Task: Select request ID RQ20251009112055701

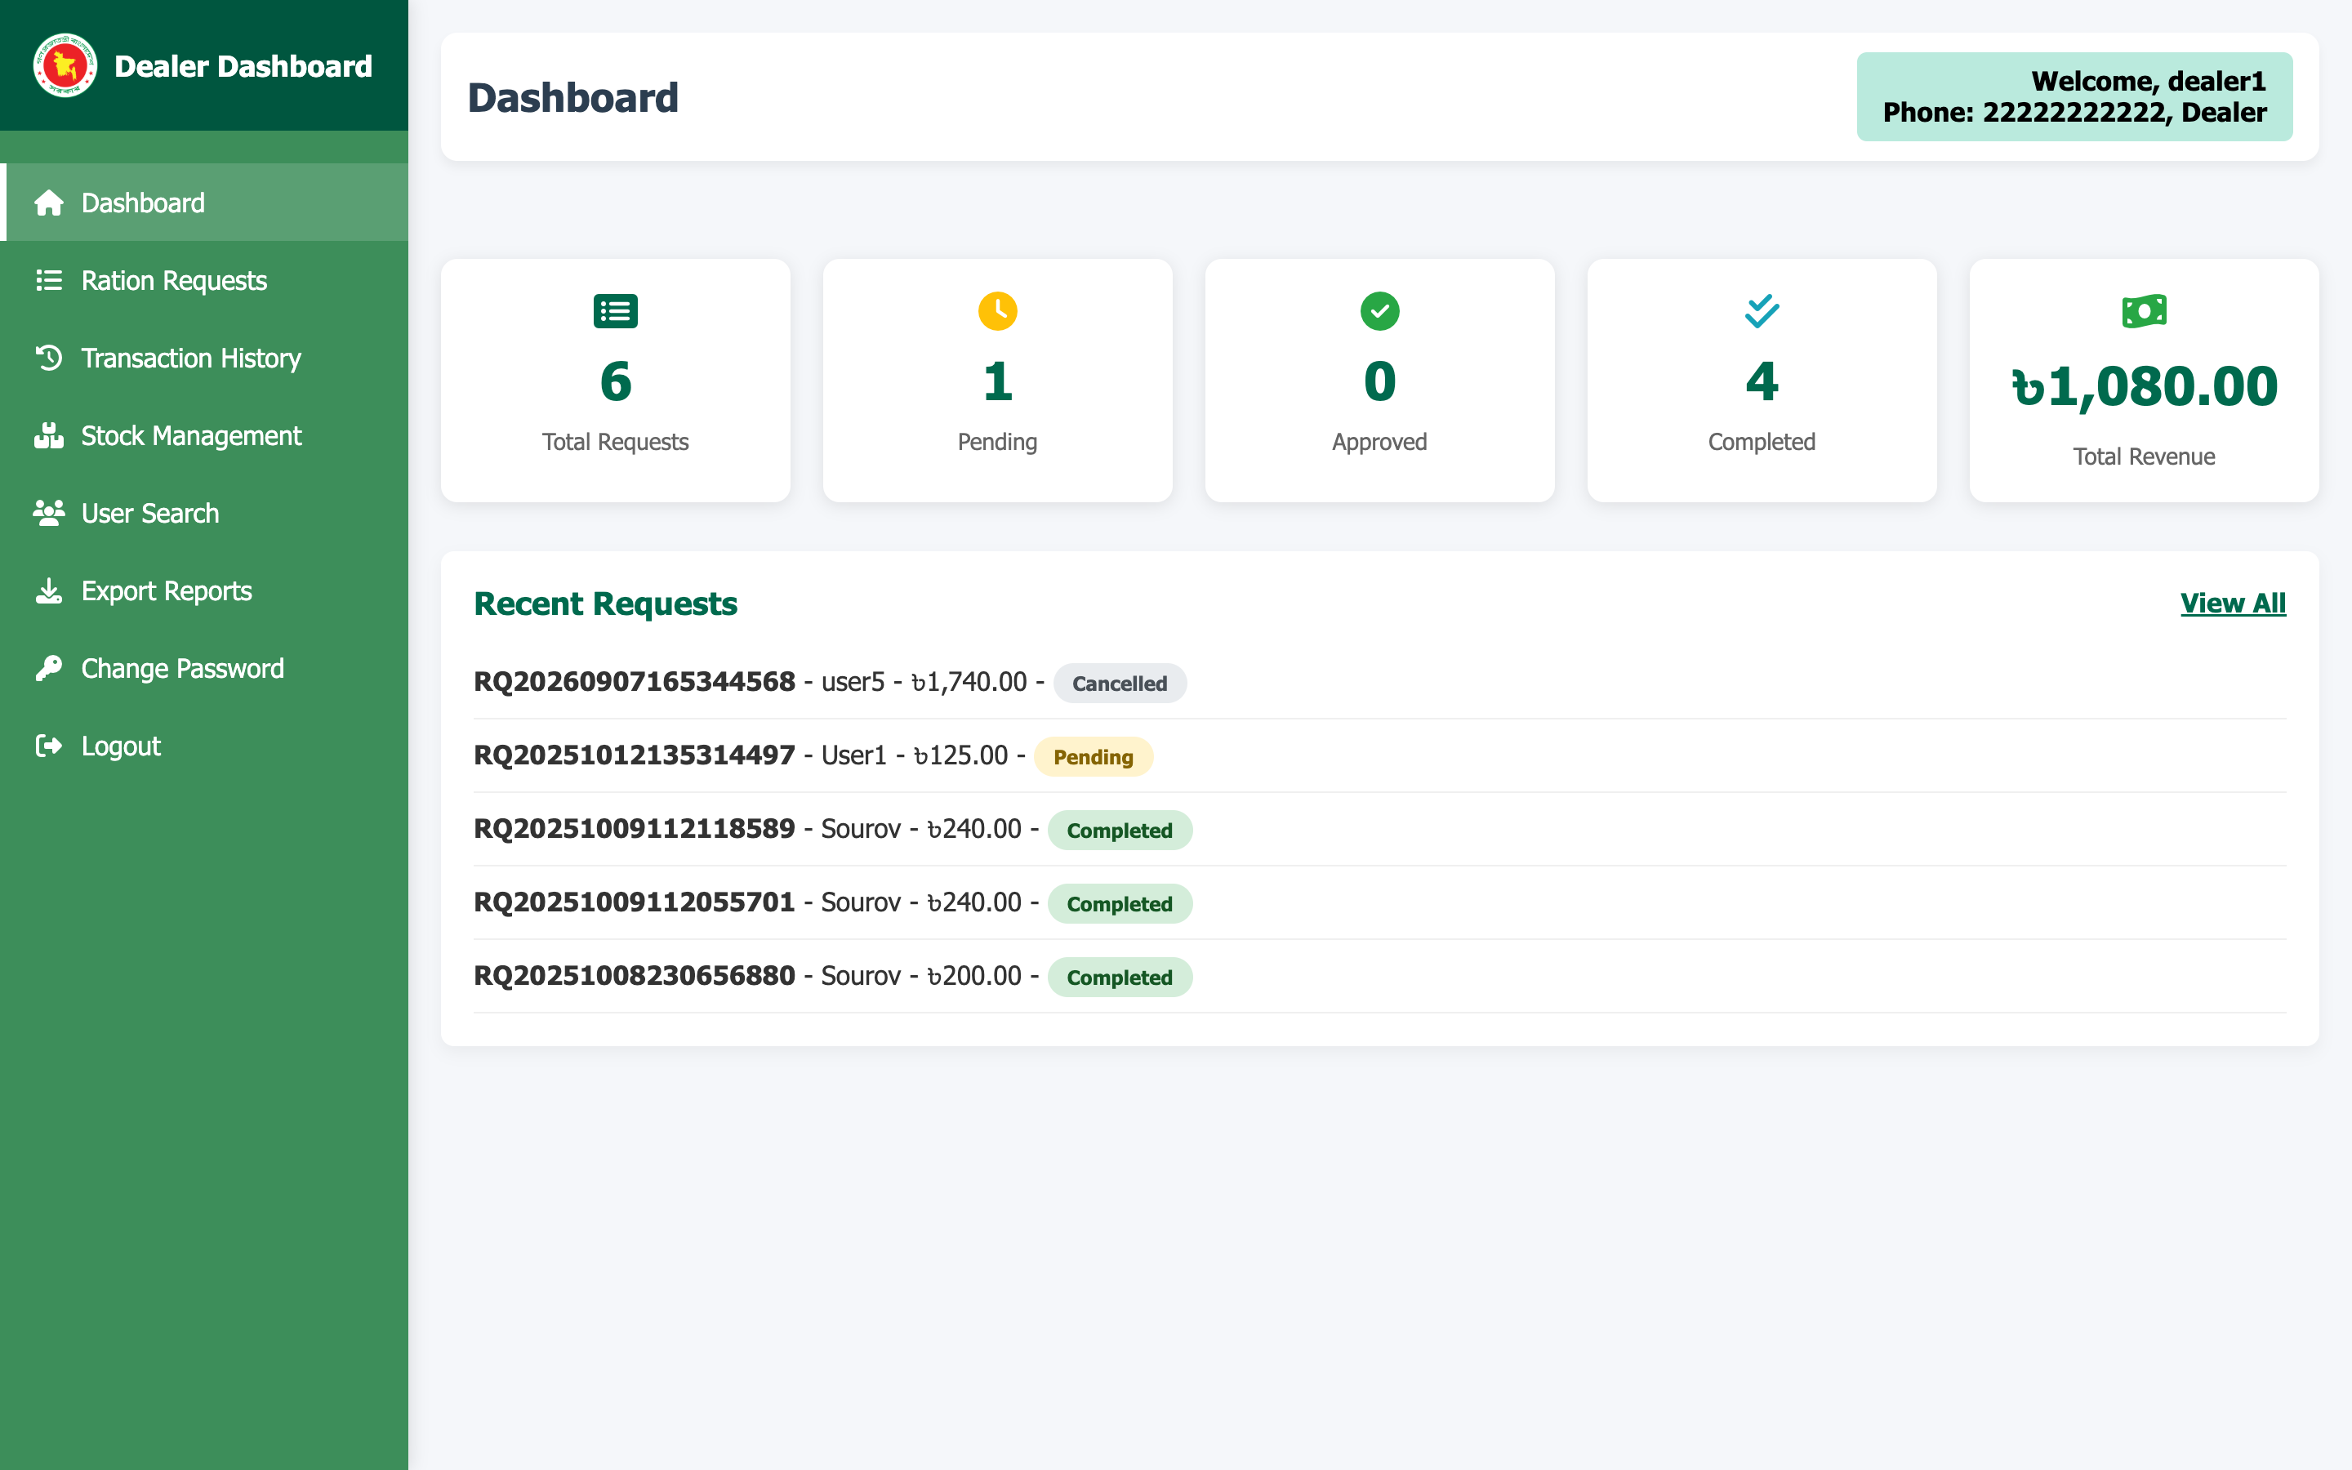Action: pos(635,902)
